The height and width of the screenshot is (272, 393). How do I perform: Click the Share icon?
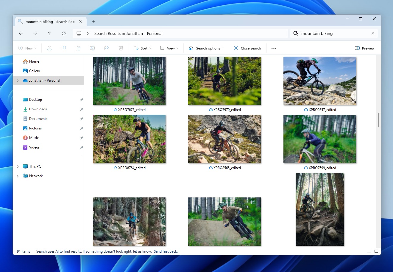coord(107,48)
